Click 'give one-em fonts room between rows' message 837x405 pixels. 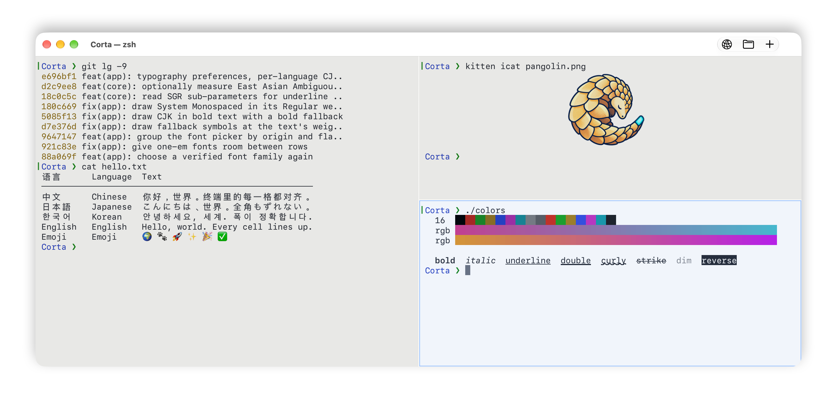click(220, 147)
